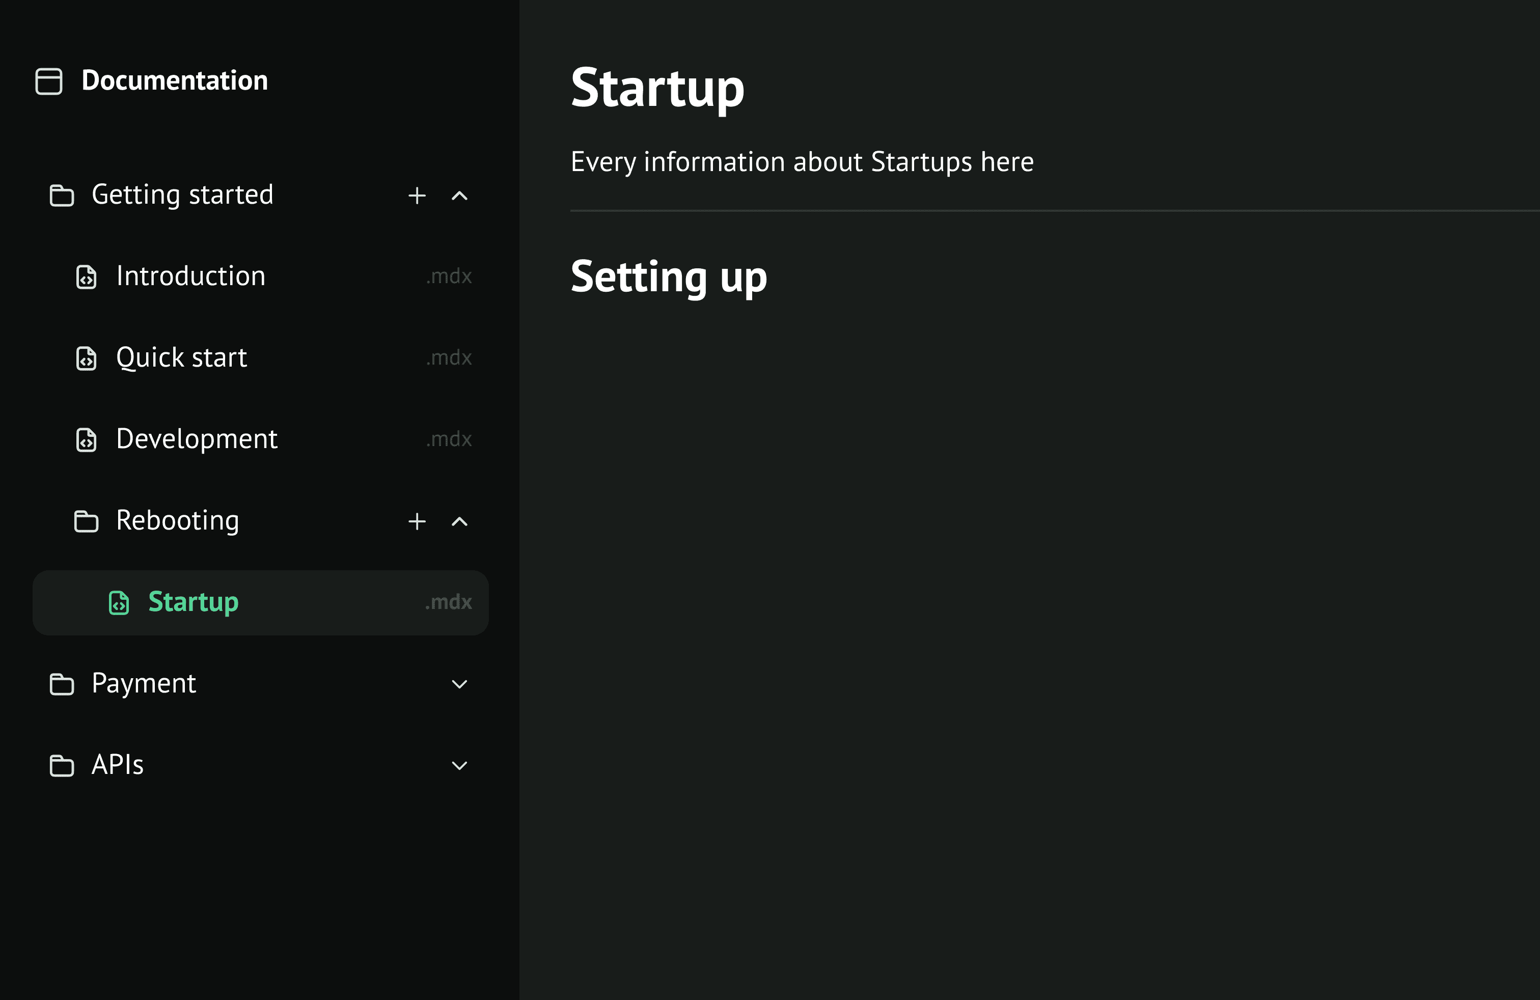Click the Quick start file icon

86,358
